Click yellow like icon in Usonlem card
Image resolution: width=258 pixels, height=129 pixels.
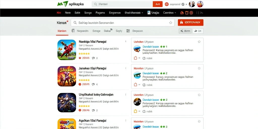pyautogui.click(x=135, y=111)
